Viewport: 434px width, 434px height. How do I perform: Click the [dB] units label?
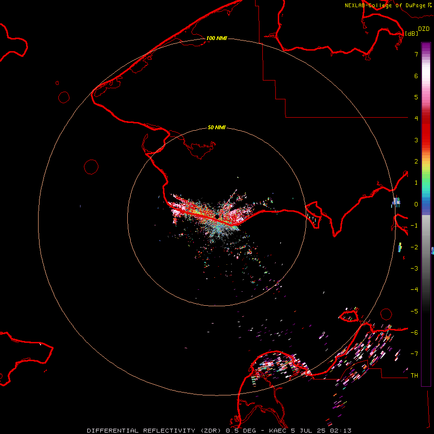point(412,33)
